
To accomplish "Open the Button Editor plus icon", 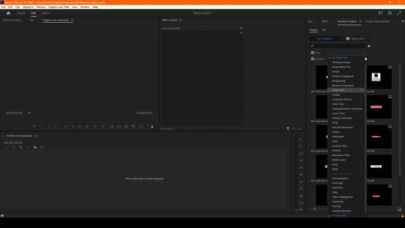I will click(152, 127).
